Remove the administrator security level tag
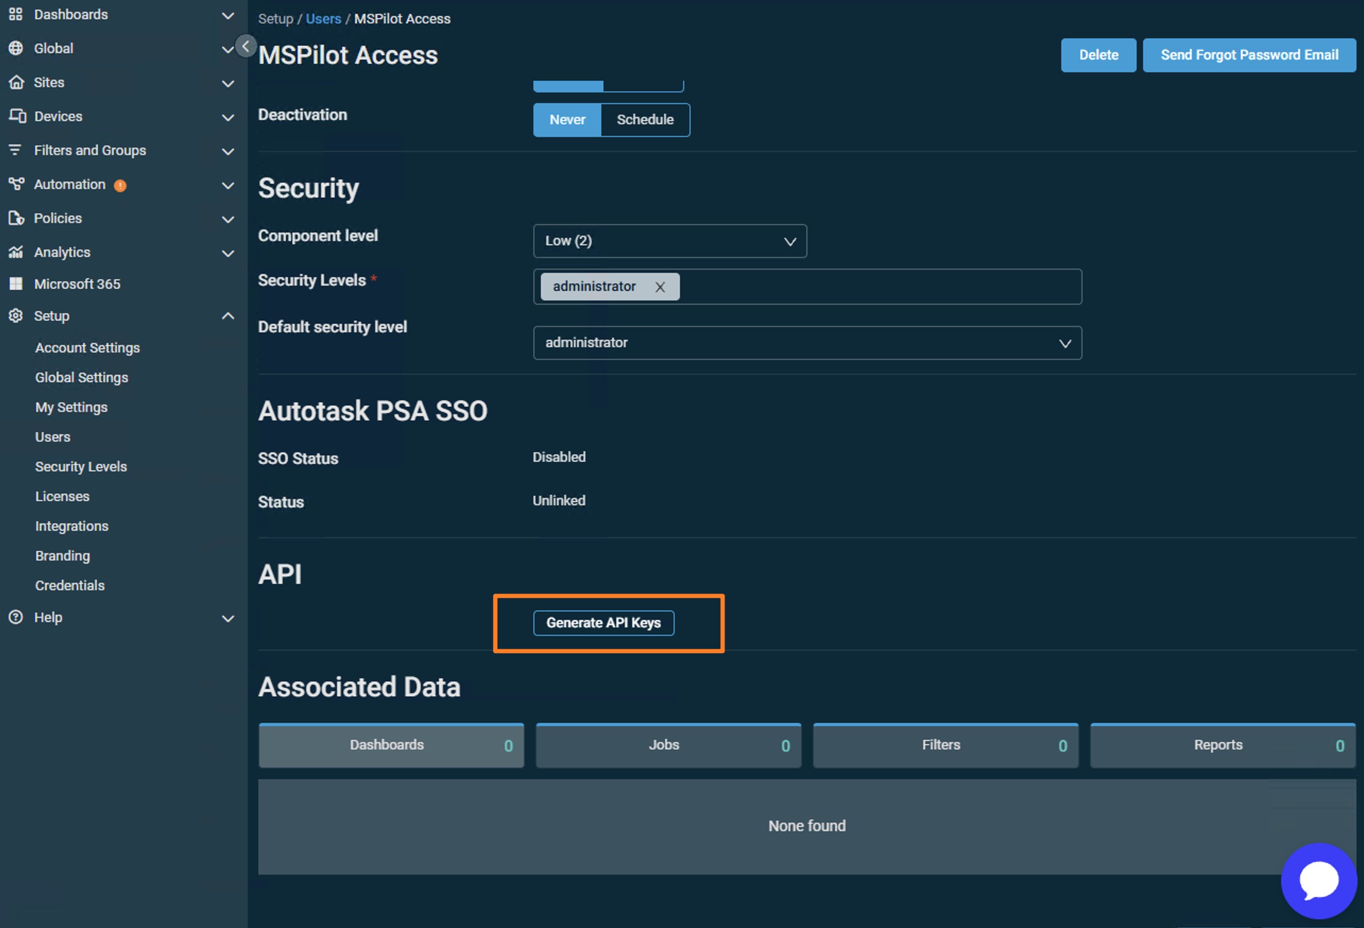The image size is (1364, 928). point(660,287)
